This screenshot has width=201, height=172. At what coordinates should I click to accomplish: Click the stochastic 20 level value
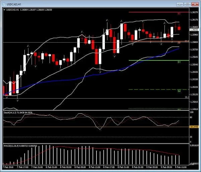(x=191, y=137)
